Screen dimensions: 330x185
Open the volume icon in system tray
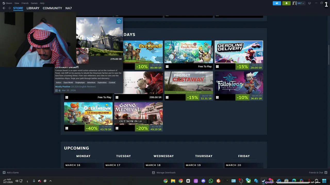[17, 181]
